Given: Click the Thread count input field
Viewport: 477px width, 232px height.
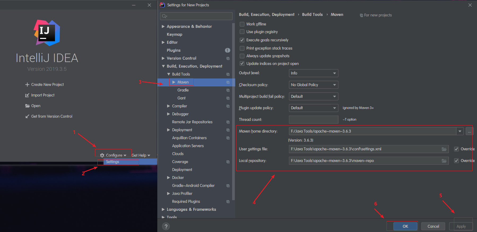Looking at the screenshot, I should pyautogui.click(x=314, y=120).
